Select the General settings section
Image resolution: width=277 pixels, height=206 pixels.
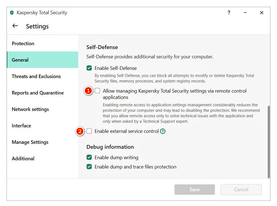point(42,60)
